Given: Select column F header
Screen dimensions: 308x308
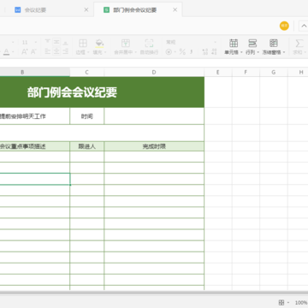Looking at the screenshot, I should pyautogui.click(x=246, y=73).
